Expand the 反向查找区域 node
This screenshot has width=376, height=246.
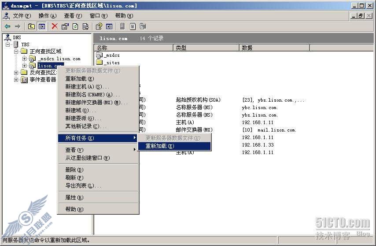click(16, 73)
